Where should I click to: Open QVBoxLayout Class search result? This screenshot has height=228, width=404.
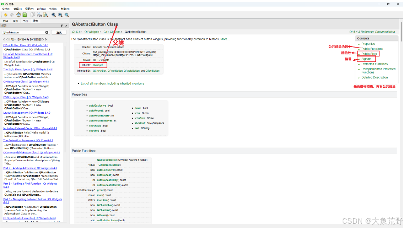tap(26, 97)
